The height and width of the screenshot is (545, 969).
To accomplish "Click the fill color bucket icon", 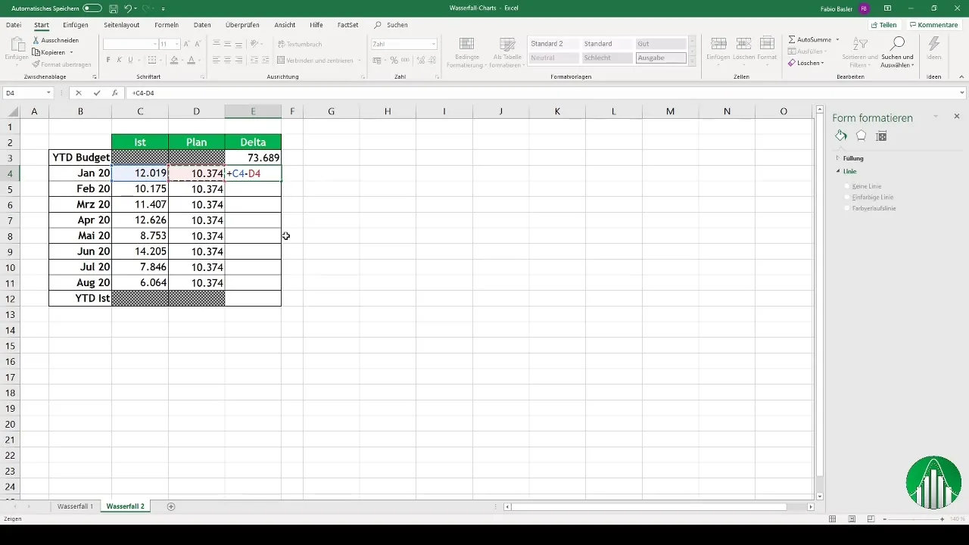I will [x=174, y=60].
